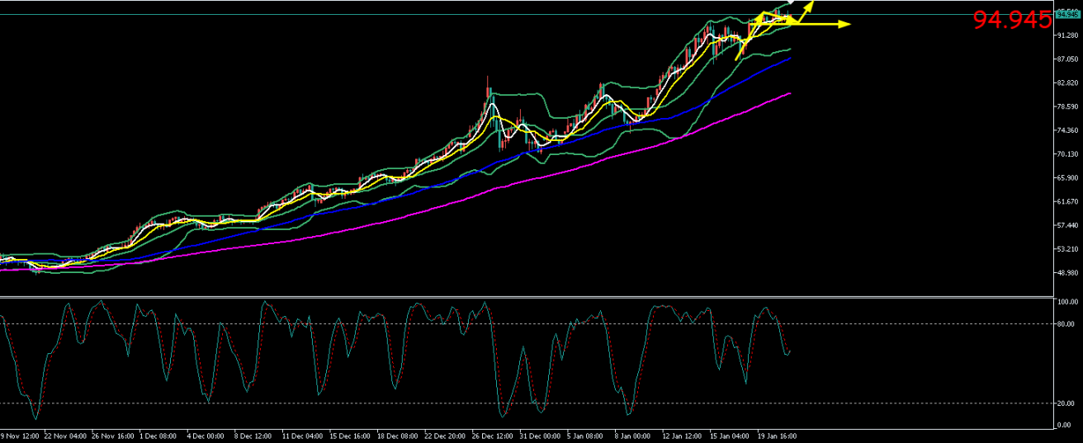
Task: Click the 48.980 price axis label
Action: [1068, 273]
